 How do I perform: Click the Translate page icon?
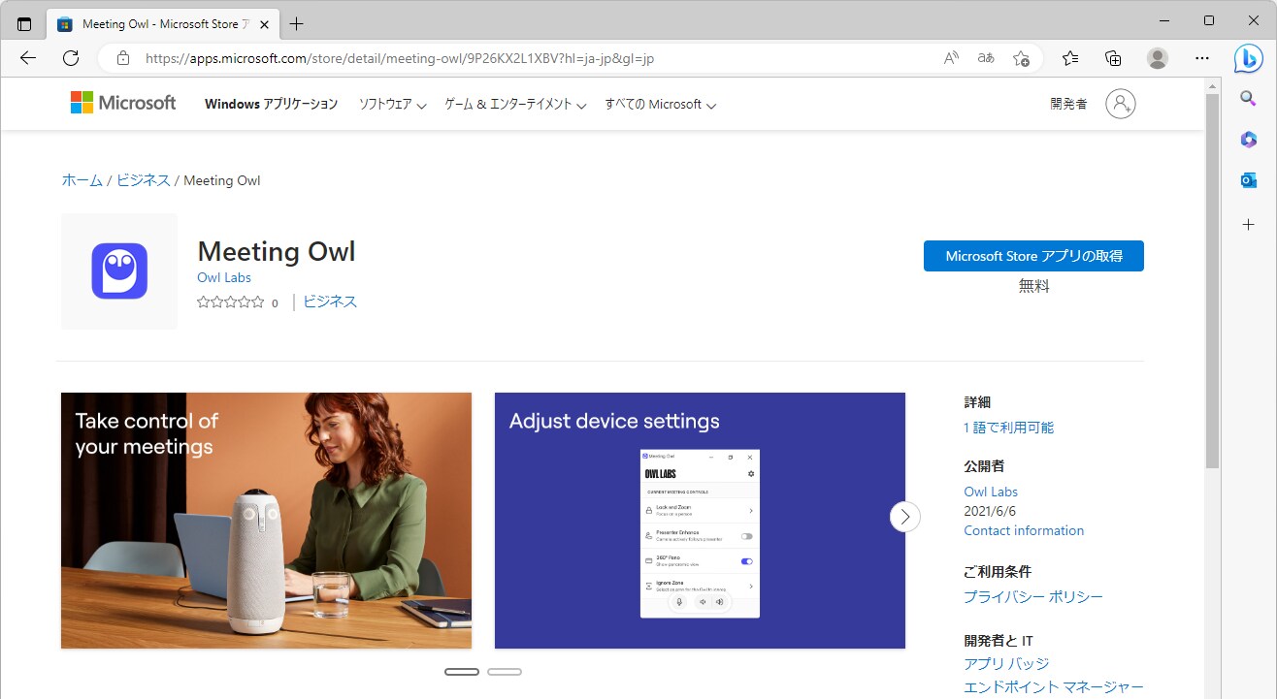click(986, 58)
